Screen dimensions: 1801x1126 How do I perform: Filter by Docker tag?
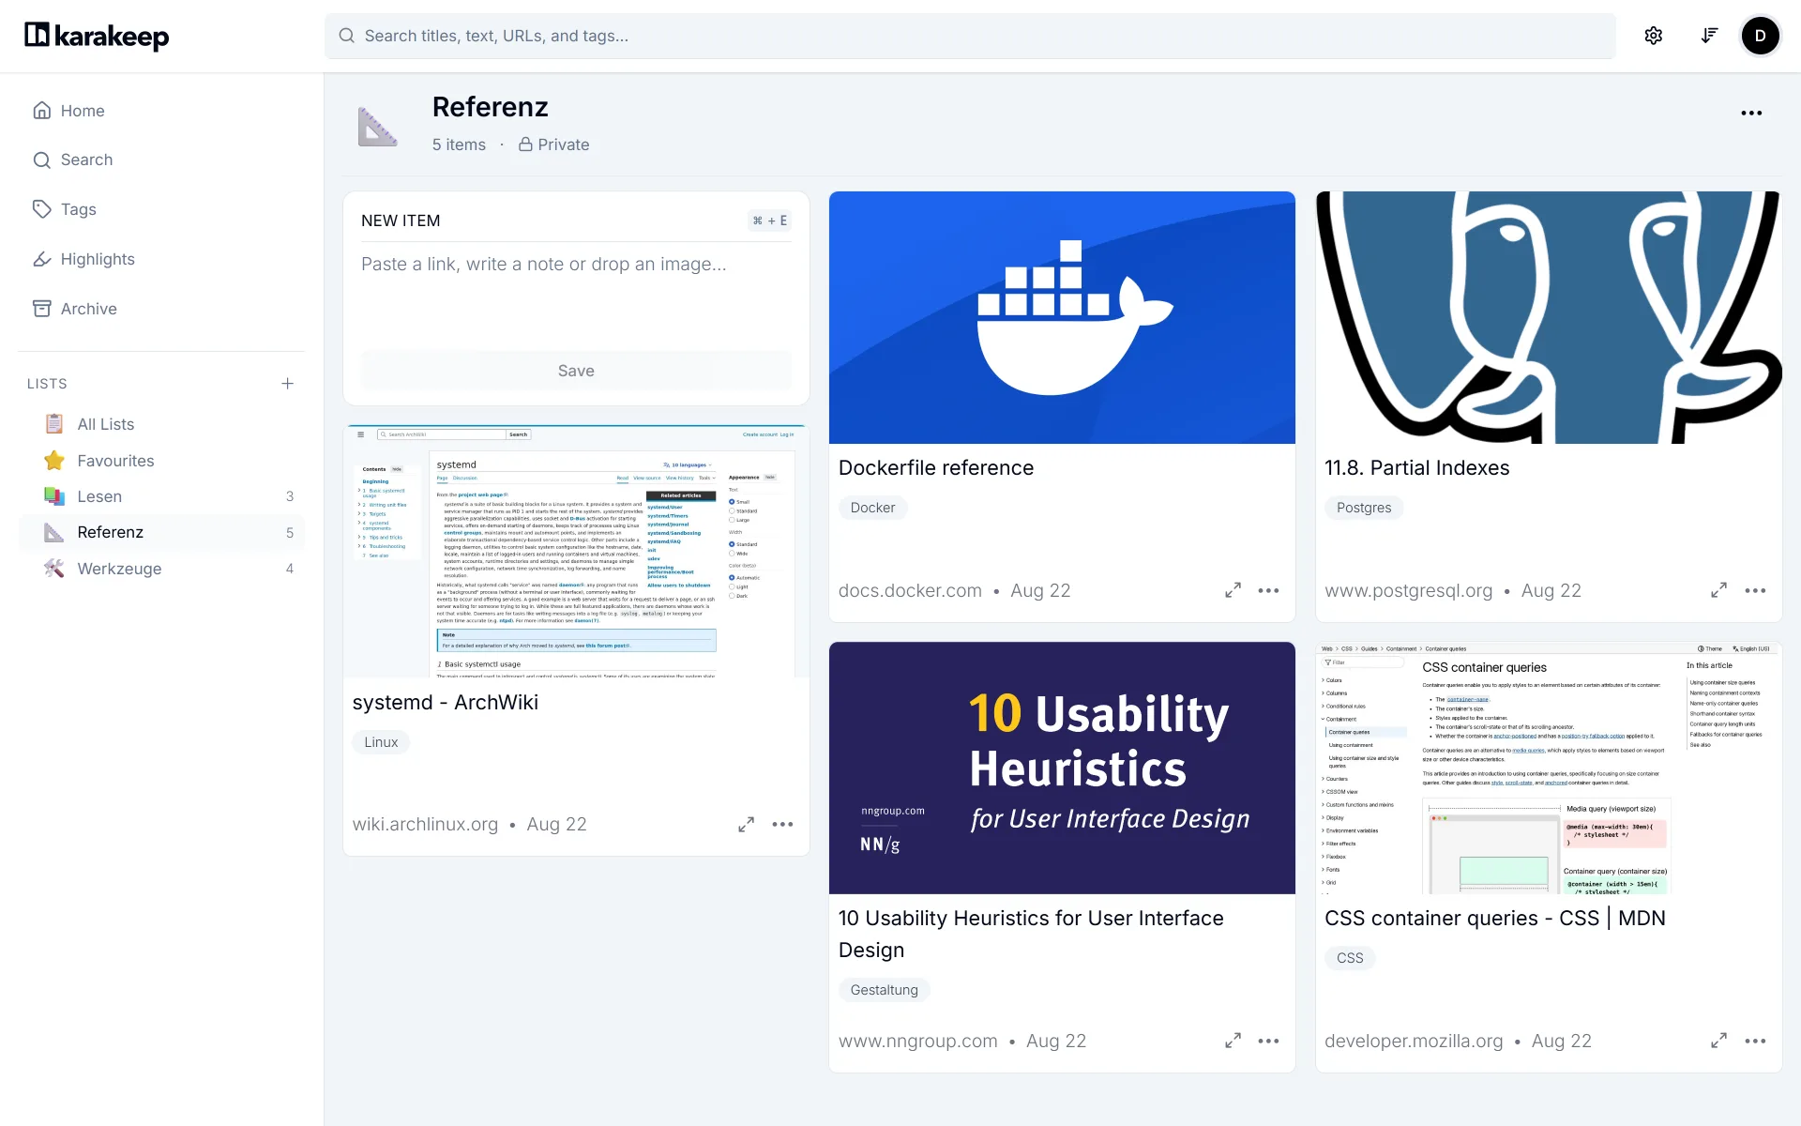tap(872, 508)
